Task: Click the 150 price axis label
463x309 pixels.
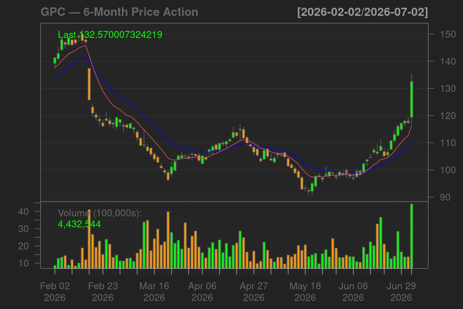Action: [x=448, y=34]
